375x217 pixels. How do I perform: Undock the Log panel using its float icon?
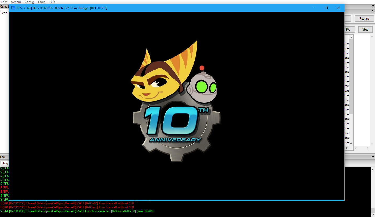point(373,157)
